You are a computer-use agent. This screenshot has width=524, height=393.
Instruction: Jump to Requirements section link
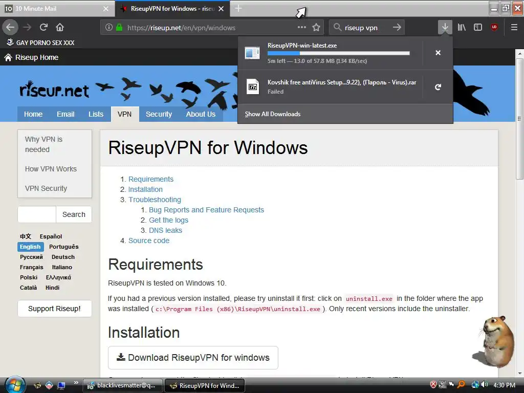point(151,179)
